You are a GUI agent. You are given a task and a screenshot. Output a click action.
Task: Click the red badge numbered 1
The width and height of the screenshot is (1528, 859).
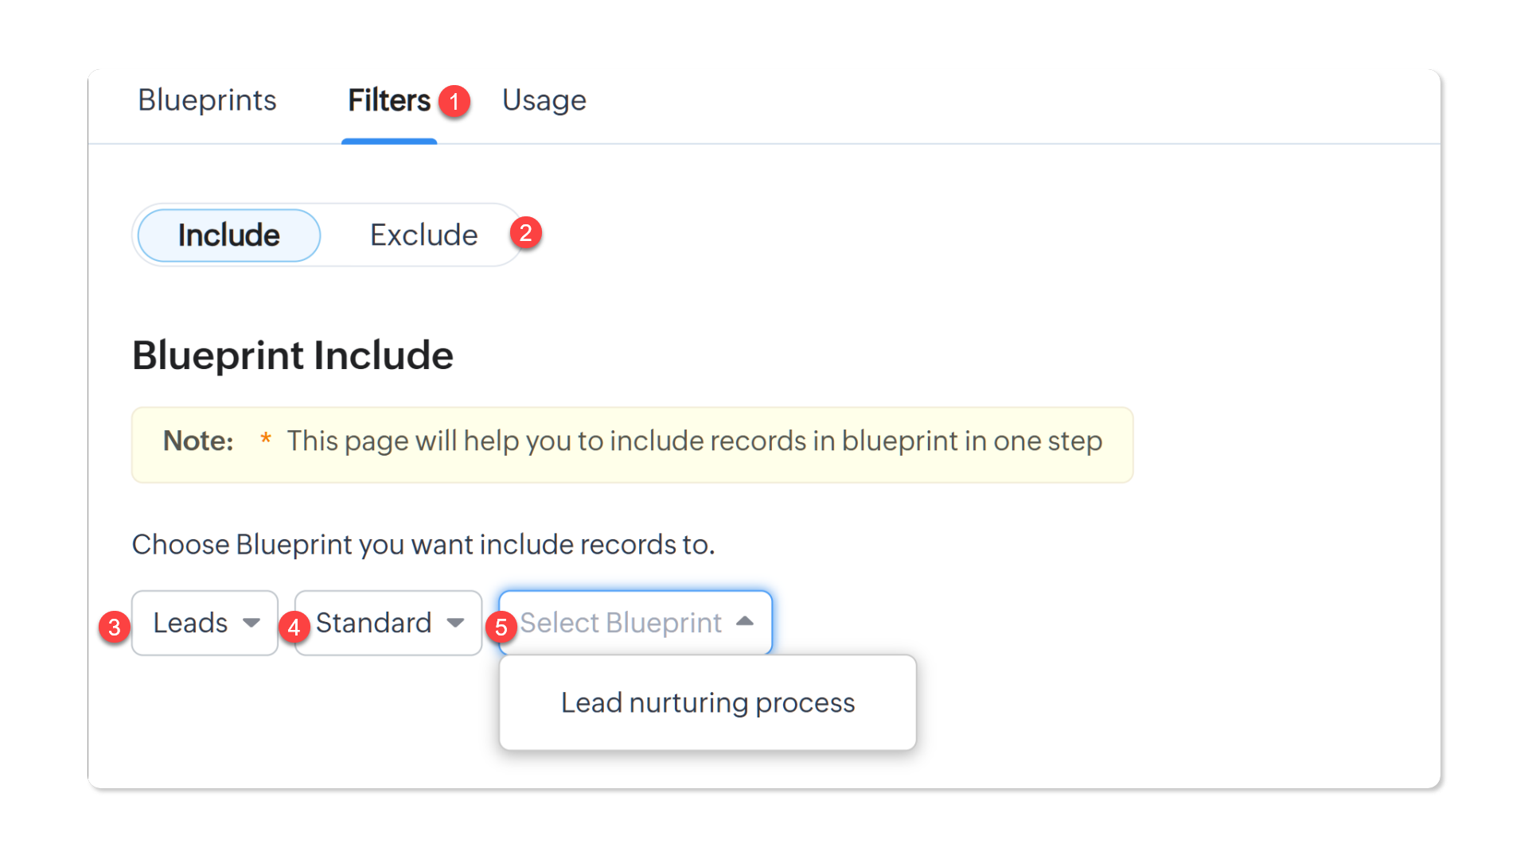[x=454, y=101]
